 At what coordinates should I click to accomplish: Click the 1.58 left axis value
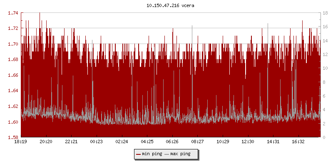[x=12, y=137]
